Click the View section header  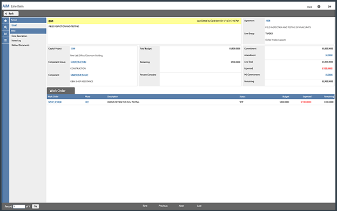(x=28, y=31)
